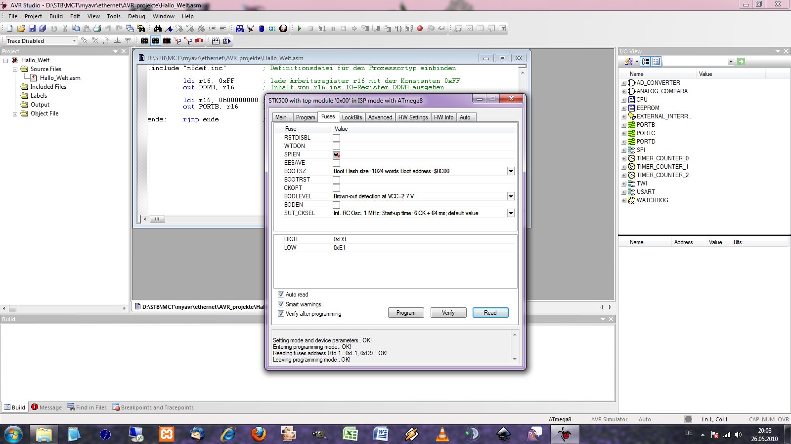The width and height of the screenshot is (791, 444).
Task: Click the Verify button
Action: 448,313
